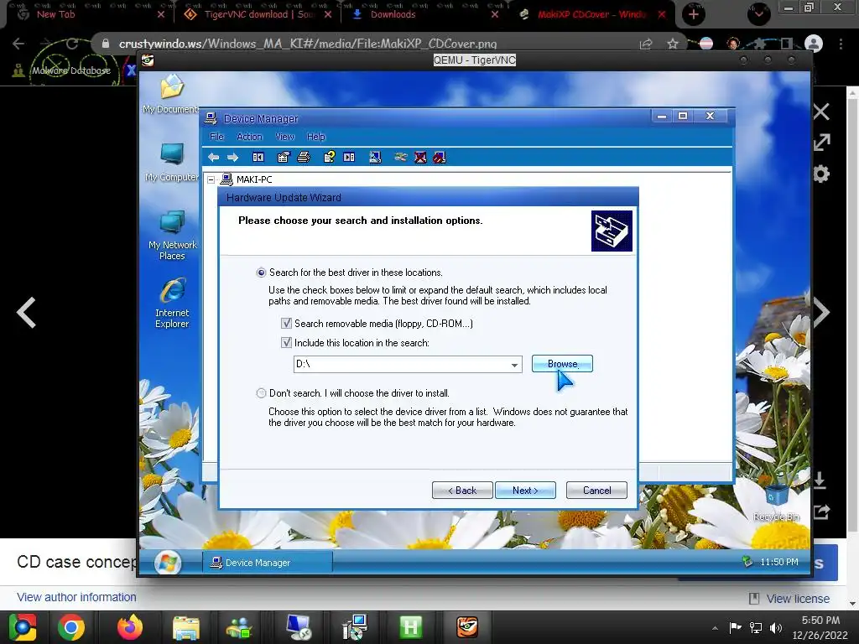Open the Action menu in Device Manager
The height and width of the screenshot is (644, 859).
click(x=249, y=137)
